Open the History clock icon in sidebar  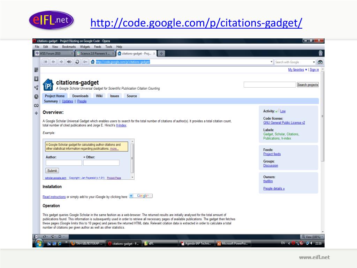[x=36, y=97]
